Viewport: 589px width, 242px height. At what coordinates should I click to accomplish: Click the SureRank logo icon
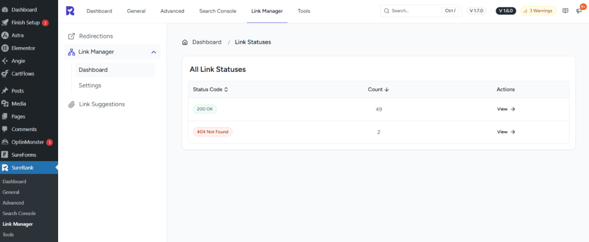(70, 11)
